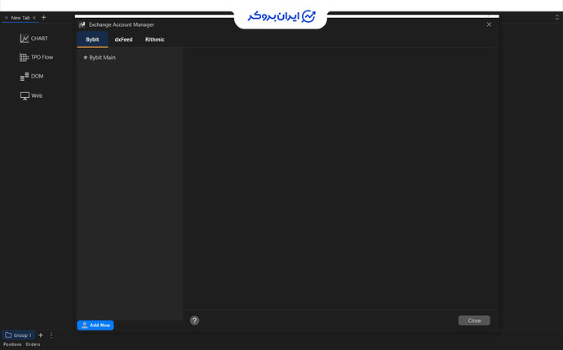Switch to the Rithmic tab
The image size is (563, 350).
point(155,39)
